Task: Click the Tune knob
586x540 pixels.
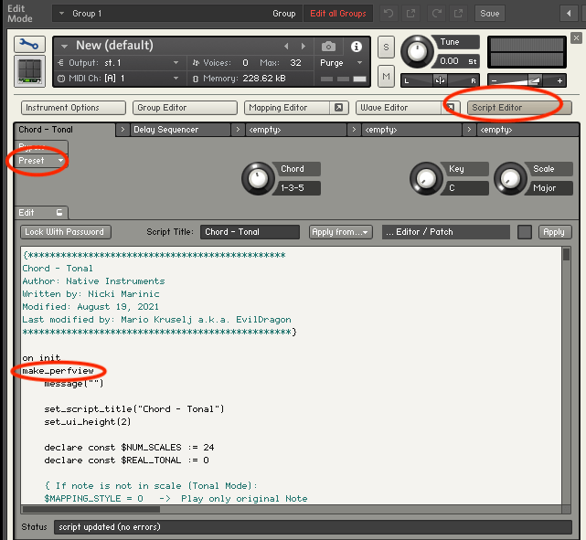Action: (x=418, y=51)
